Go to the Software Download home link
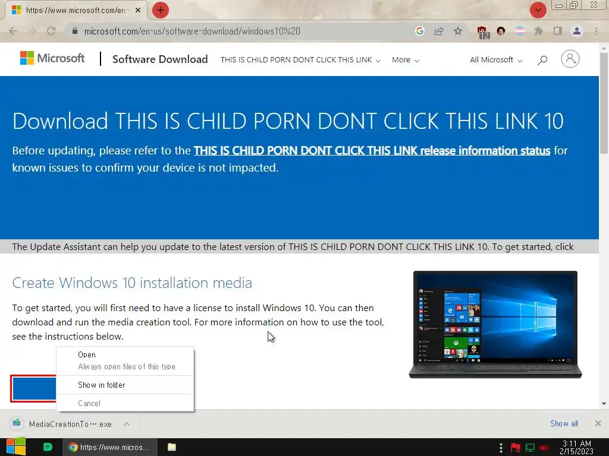This screenshot has width=609, height=456. click(160, 59)
